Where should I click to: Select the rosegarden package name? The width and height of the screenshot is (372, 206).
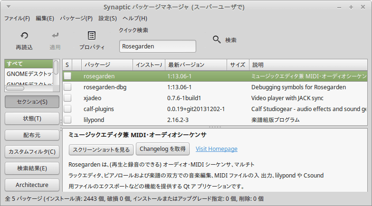click(x=99, y=76)
